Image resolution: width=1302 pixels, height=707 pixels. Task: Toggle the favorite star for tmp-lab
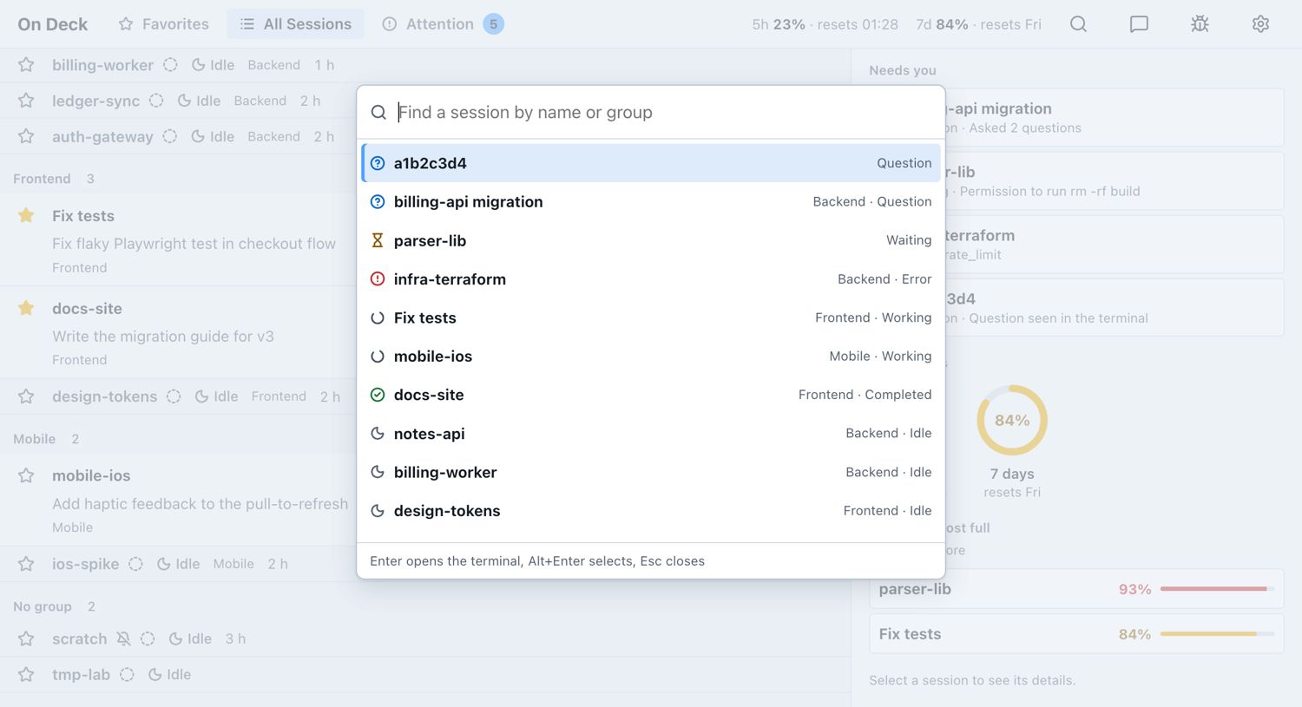point(26,675)
